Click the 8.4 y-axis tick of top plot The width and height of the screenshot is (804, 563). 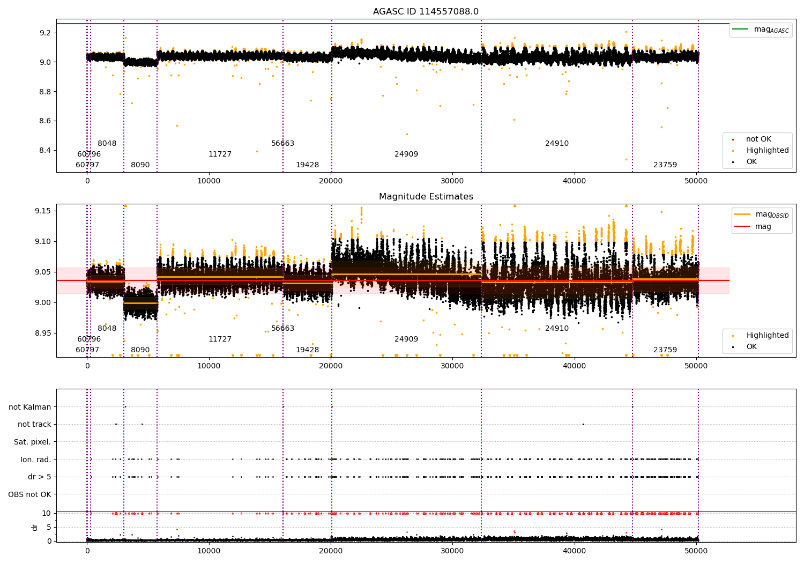(45, 150)
